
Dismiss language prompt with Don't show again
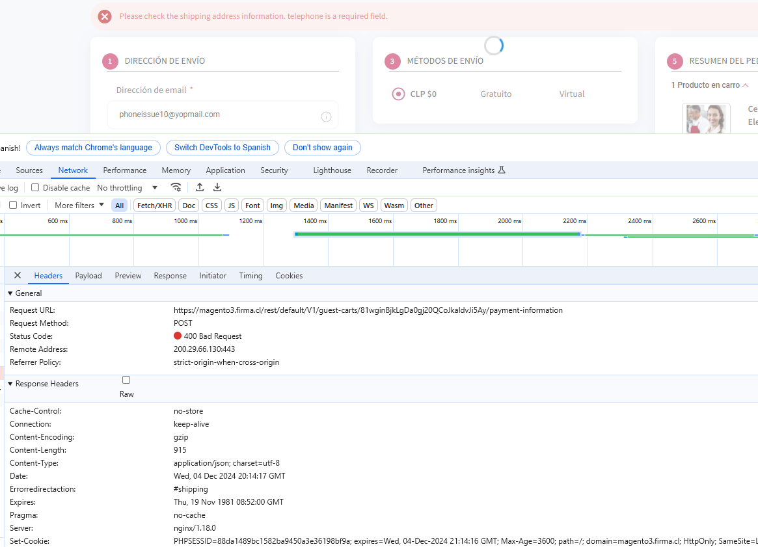tap(322, 148)
